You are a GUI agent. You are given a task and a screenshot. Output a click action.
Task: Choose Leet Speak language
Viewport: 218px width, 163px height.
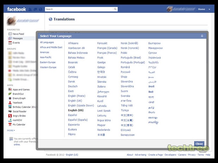104,111
